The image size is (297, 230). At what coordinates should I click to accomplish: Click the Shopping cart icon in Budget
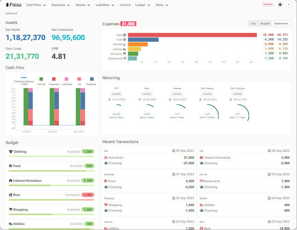11,209
